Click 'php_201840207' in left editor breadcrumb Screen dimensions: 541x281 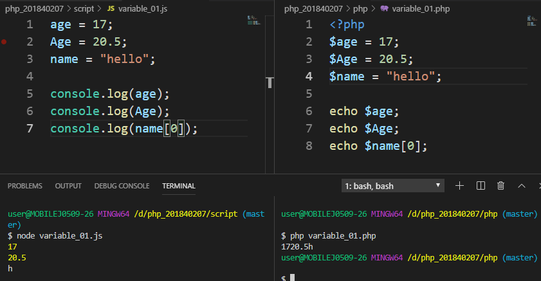click(x=34, y=8)
